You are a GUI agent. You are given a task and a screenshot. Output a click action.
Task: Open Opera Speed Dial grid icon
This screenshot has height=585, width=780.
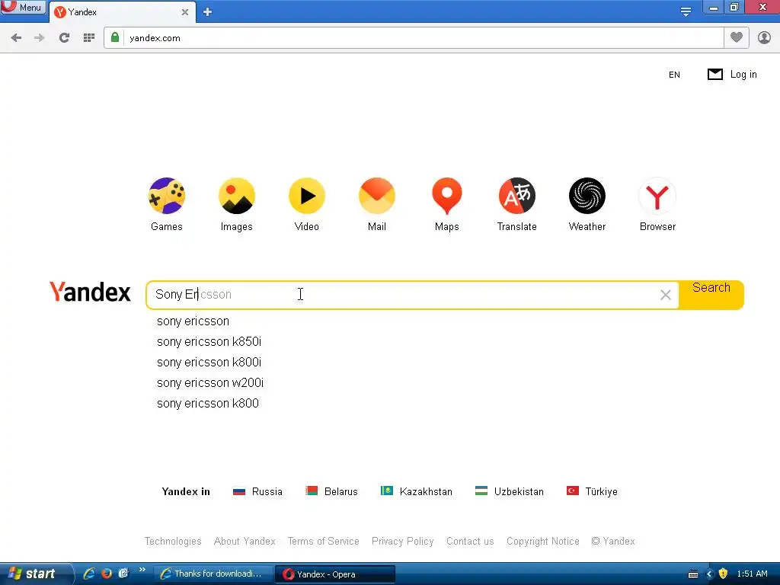(89, 38)
